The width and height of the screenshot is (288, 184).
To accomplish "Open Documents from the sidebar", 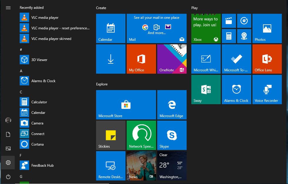I will [x=8, y=134].
